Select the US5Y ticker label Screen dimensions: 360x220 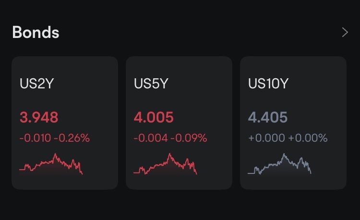click(151, 84)
